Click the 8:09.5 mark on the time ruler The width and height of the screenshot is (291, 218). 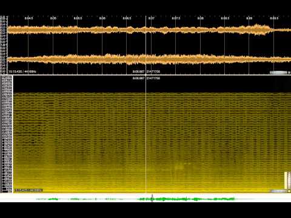click(274, 18)
